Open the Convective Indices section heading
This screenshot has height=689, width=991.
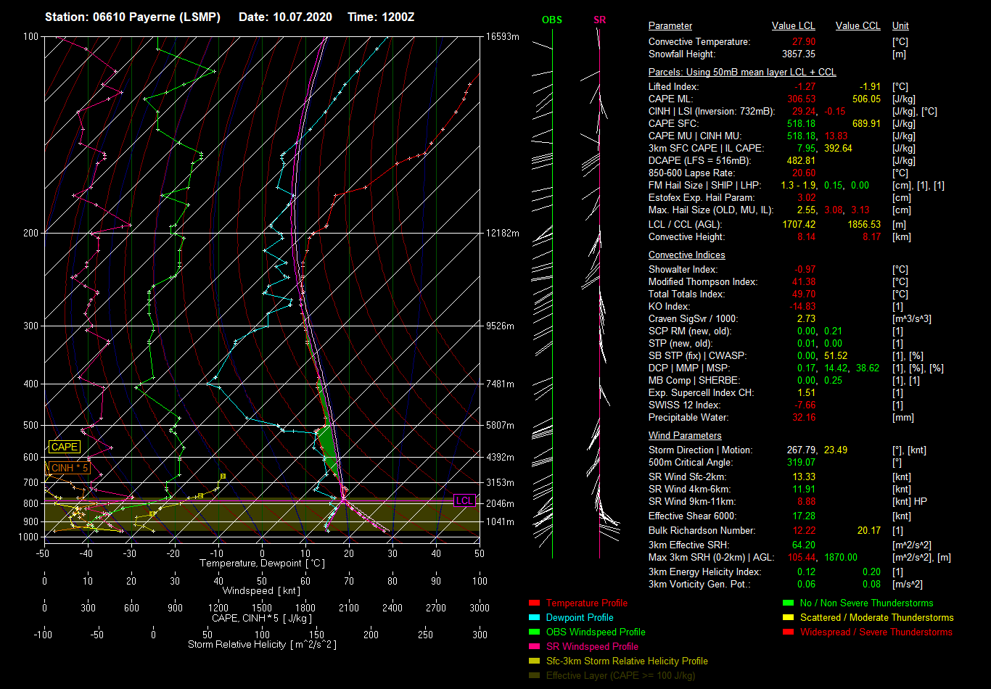pos(686,255)
